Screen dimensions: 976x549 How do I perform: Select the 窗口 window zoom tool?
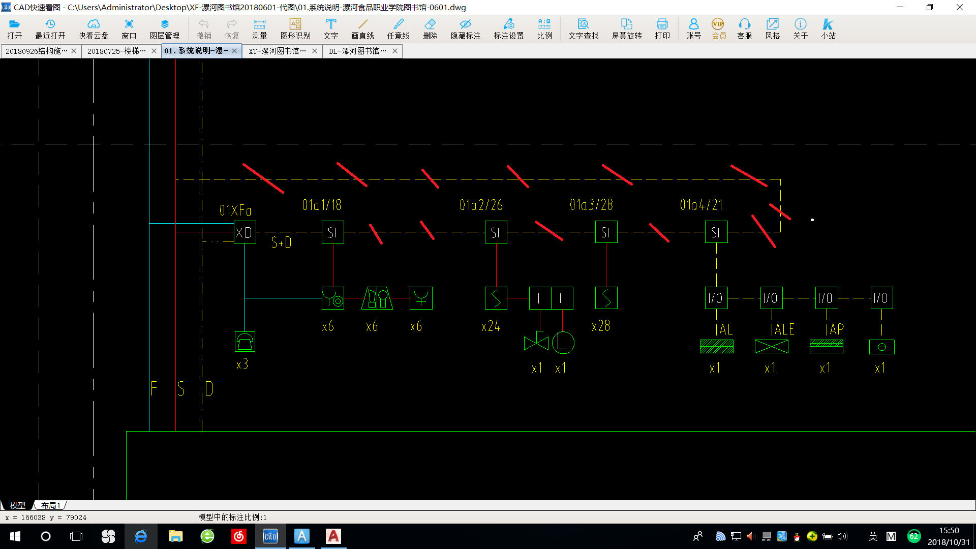click(129, 29)
